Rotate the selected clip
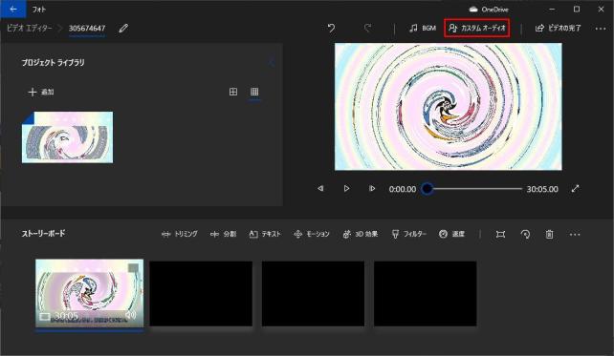Screen dimensions: 614x356 525,235
